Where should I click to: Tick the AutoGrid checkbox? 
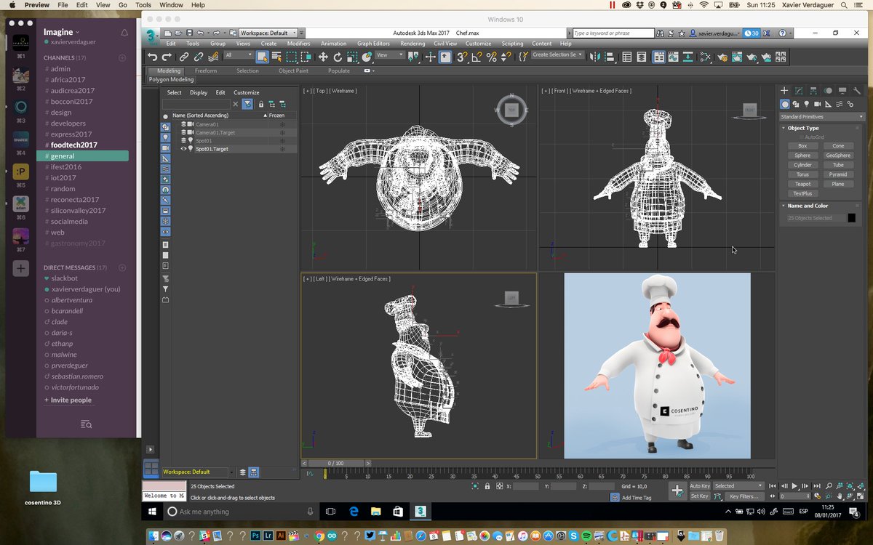[801, 137]
